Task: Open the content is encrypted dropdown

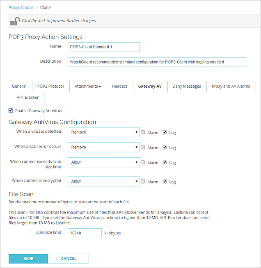Action: pyautogui.click(x=104, y=181)
